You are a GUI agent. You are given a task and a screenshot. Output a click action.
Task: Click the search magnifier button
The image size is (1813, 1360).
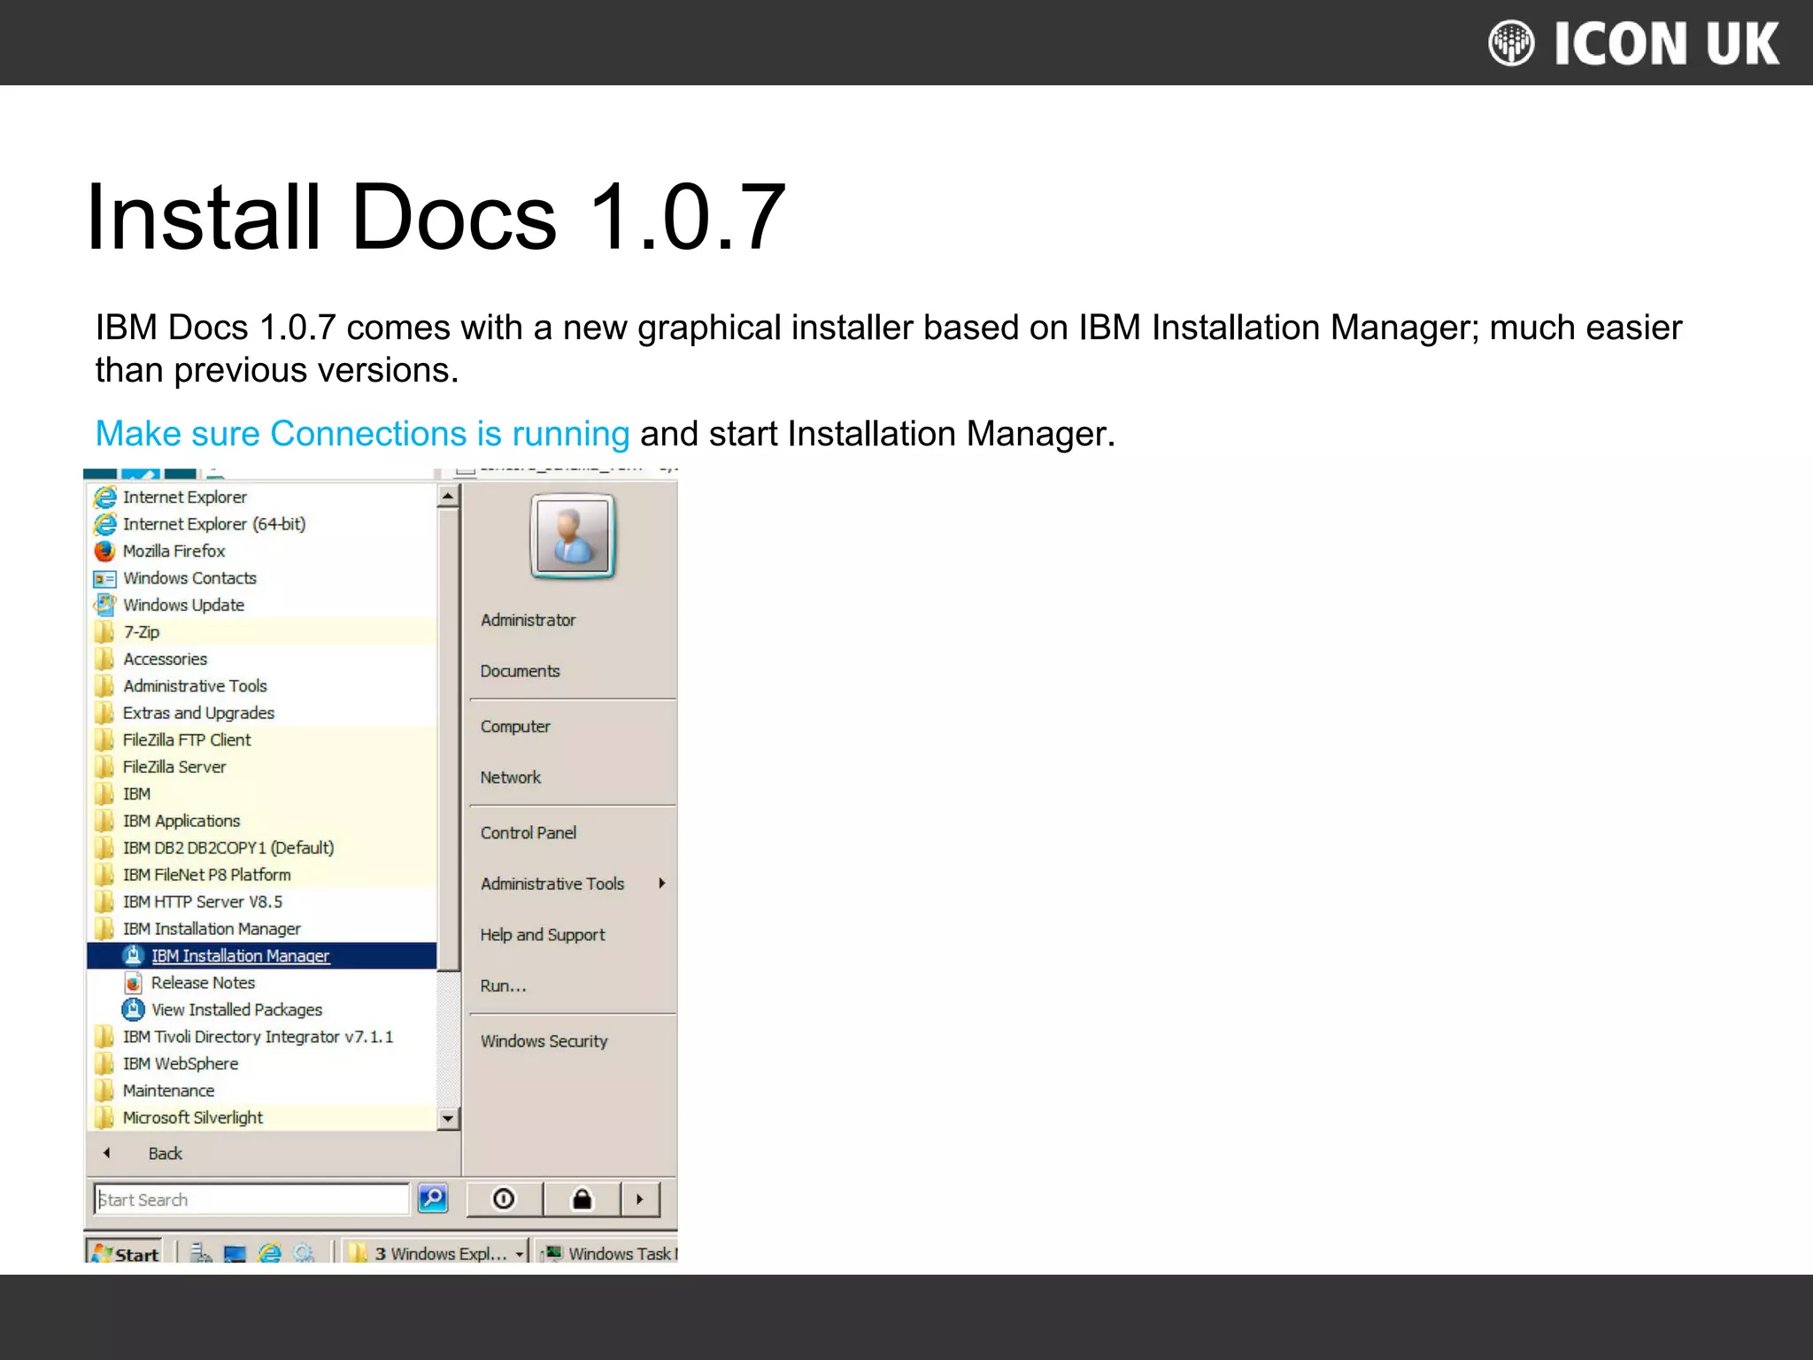coord(433,1199)
